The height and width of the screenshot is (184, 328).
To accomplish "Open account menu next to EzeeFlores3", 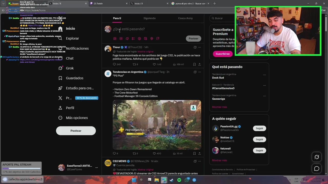I will pos(96,168).
